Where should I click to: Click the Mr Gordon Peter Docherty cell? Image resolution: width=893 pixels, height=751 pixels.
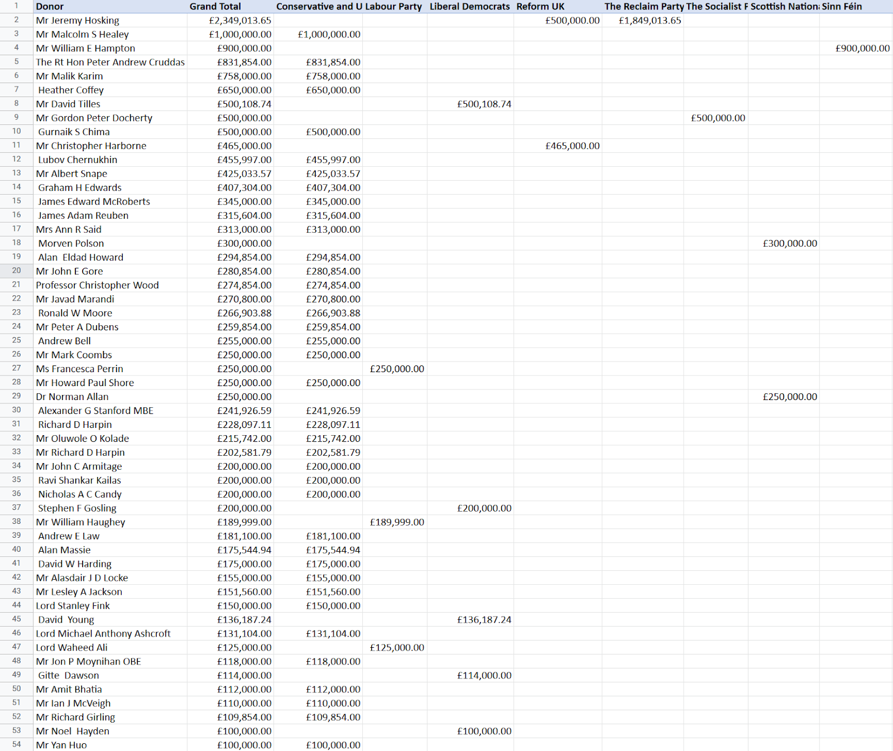(x=110, y=118)
